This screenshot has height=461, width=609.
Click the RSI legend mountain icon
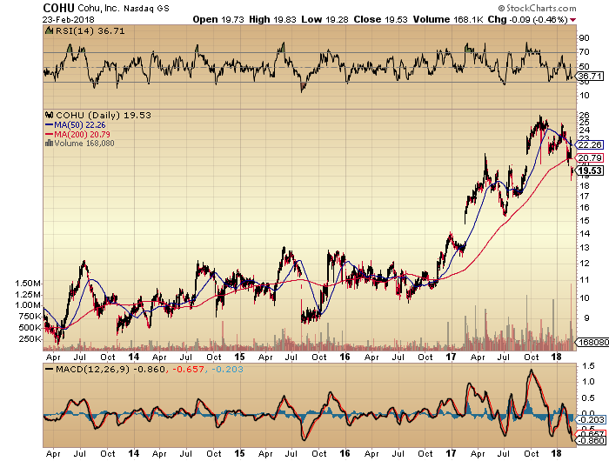[49, 30]
